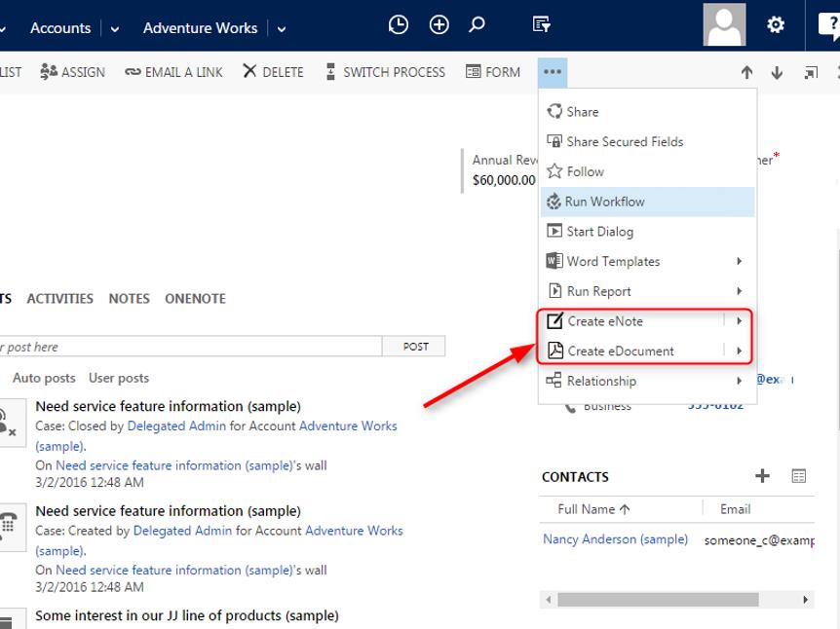Click the more commands ellipsis button

pos(553,72)
